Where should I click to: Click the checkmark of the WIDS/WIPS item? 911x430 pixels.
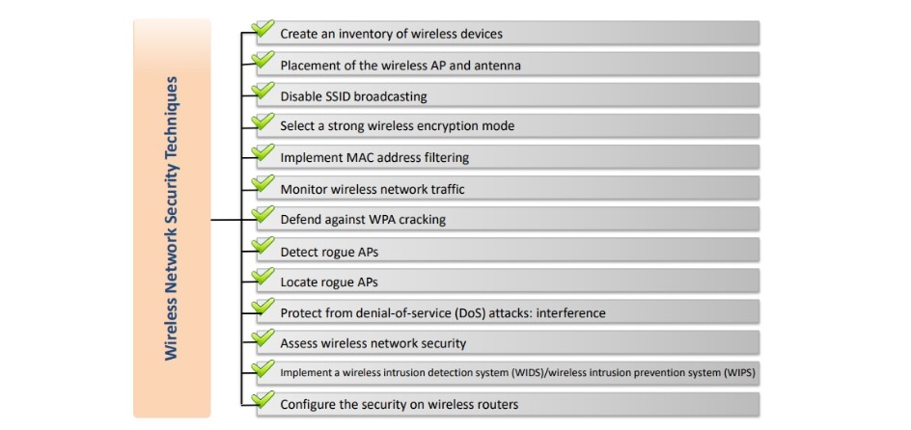263,368
